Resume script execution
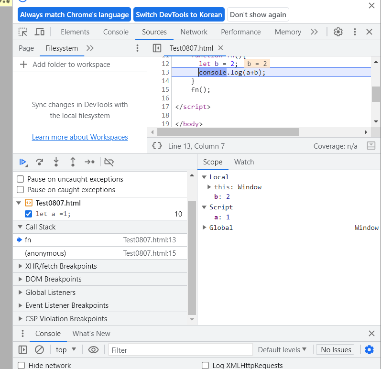Screen dimensions: 381x369 pos(23,162)
